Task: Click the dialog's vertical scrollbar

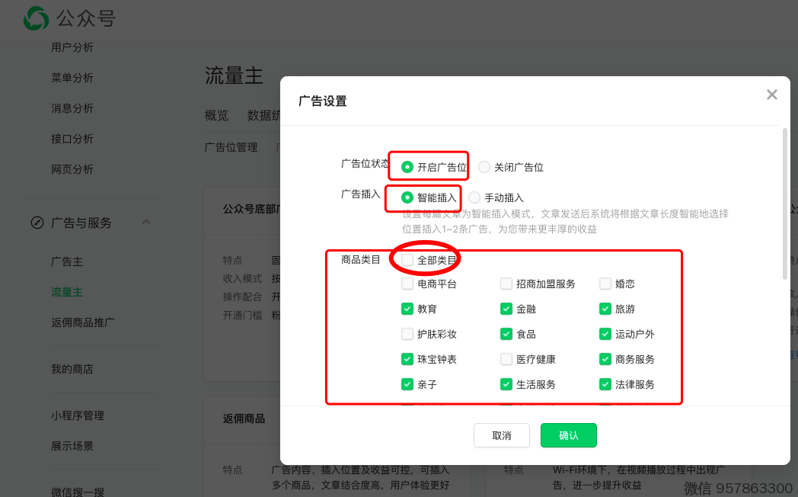Action: (x=785, y=204)
